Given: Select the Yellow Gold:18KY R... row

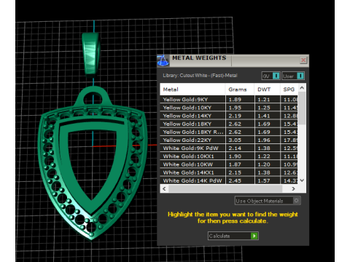Looking at the screenshot, I should click(x=229, y=132).
